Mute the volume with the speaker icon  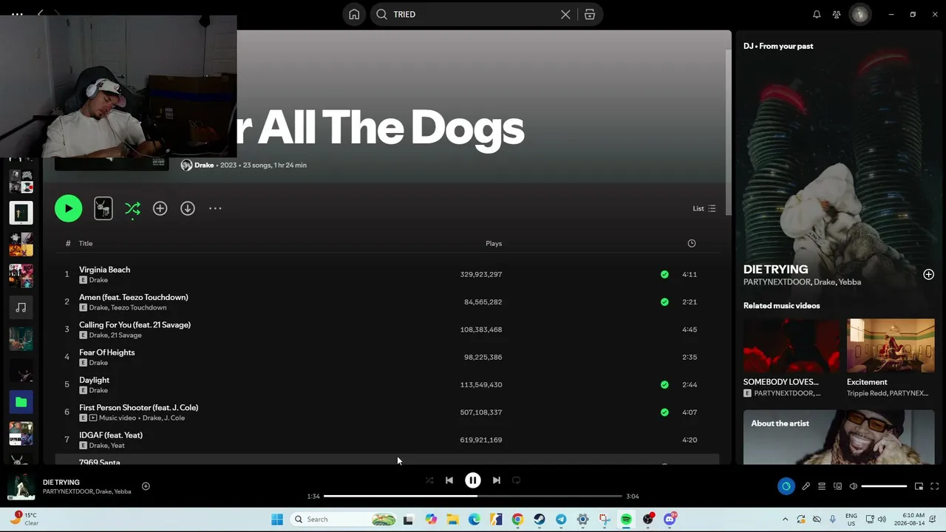(854, 486)
